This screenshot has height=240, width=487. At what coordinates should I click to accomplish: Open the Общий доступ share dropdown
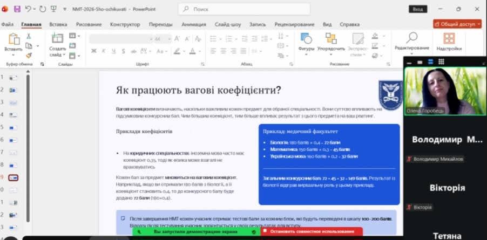pos(457,24)
